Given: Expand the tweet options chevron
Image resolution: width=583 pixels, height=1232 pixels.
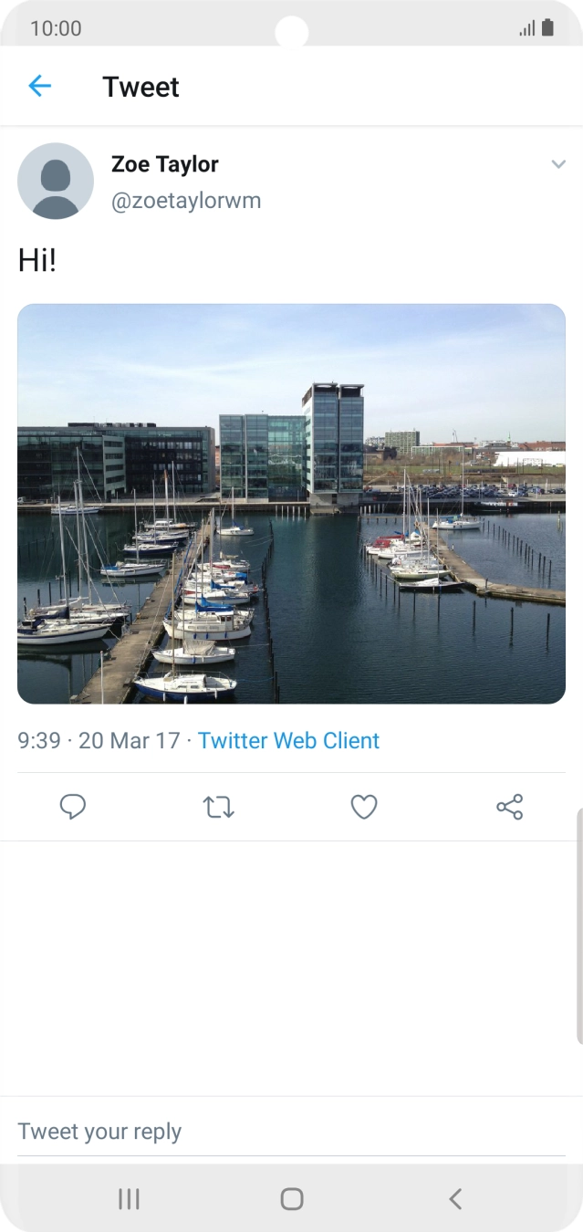Looking at the screenshot, I should click(x=558, y=164).
